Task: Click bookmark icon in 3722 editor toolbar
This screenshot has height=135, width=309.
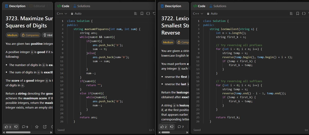Action: click(297, 14)
